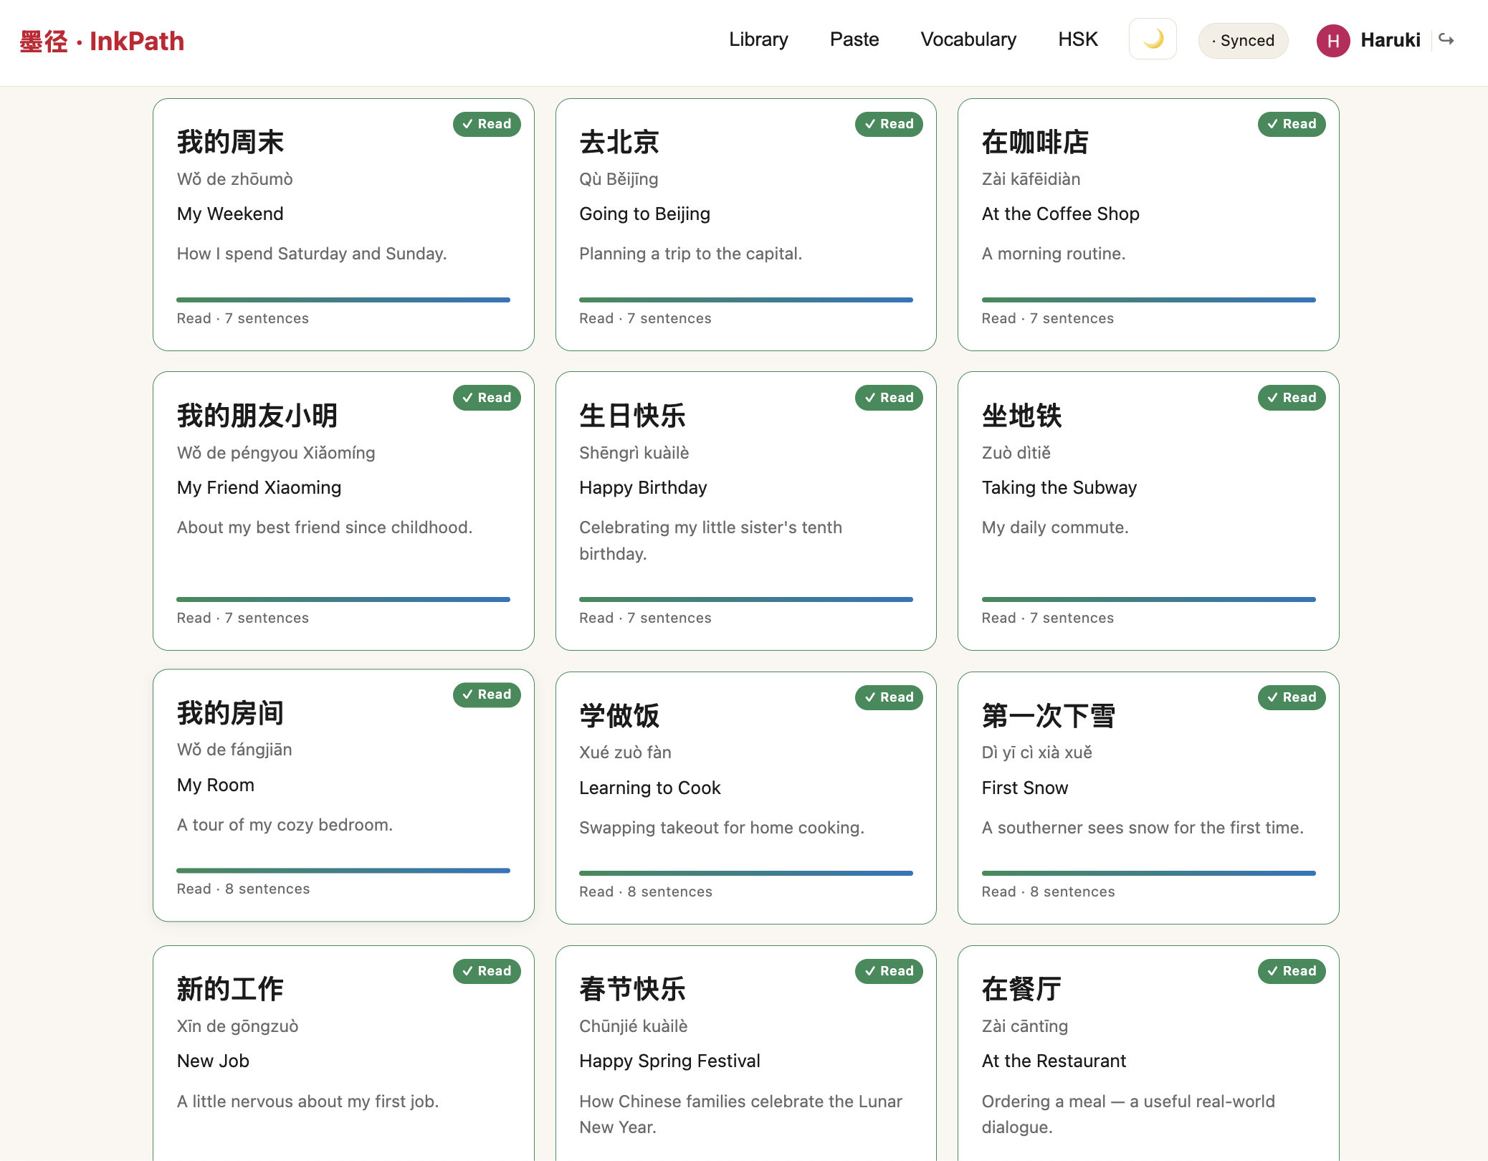1488x1161 pixels.
Task: Click the text 'At the Restaurant'
Action: (1054, 1061)
